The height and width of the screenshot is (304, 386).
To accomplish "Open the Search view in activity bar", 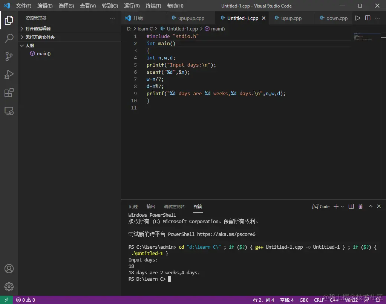I will 9,38.
